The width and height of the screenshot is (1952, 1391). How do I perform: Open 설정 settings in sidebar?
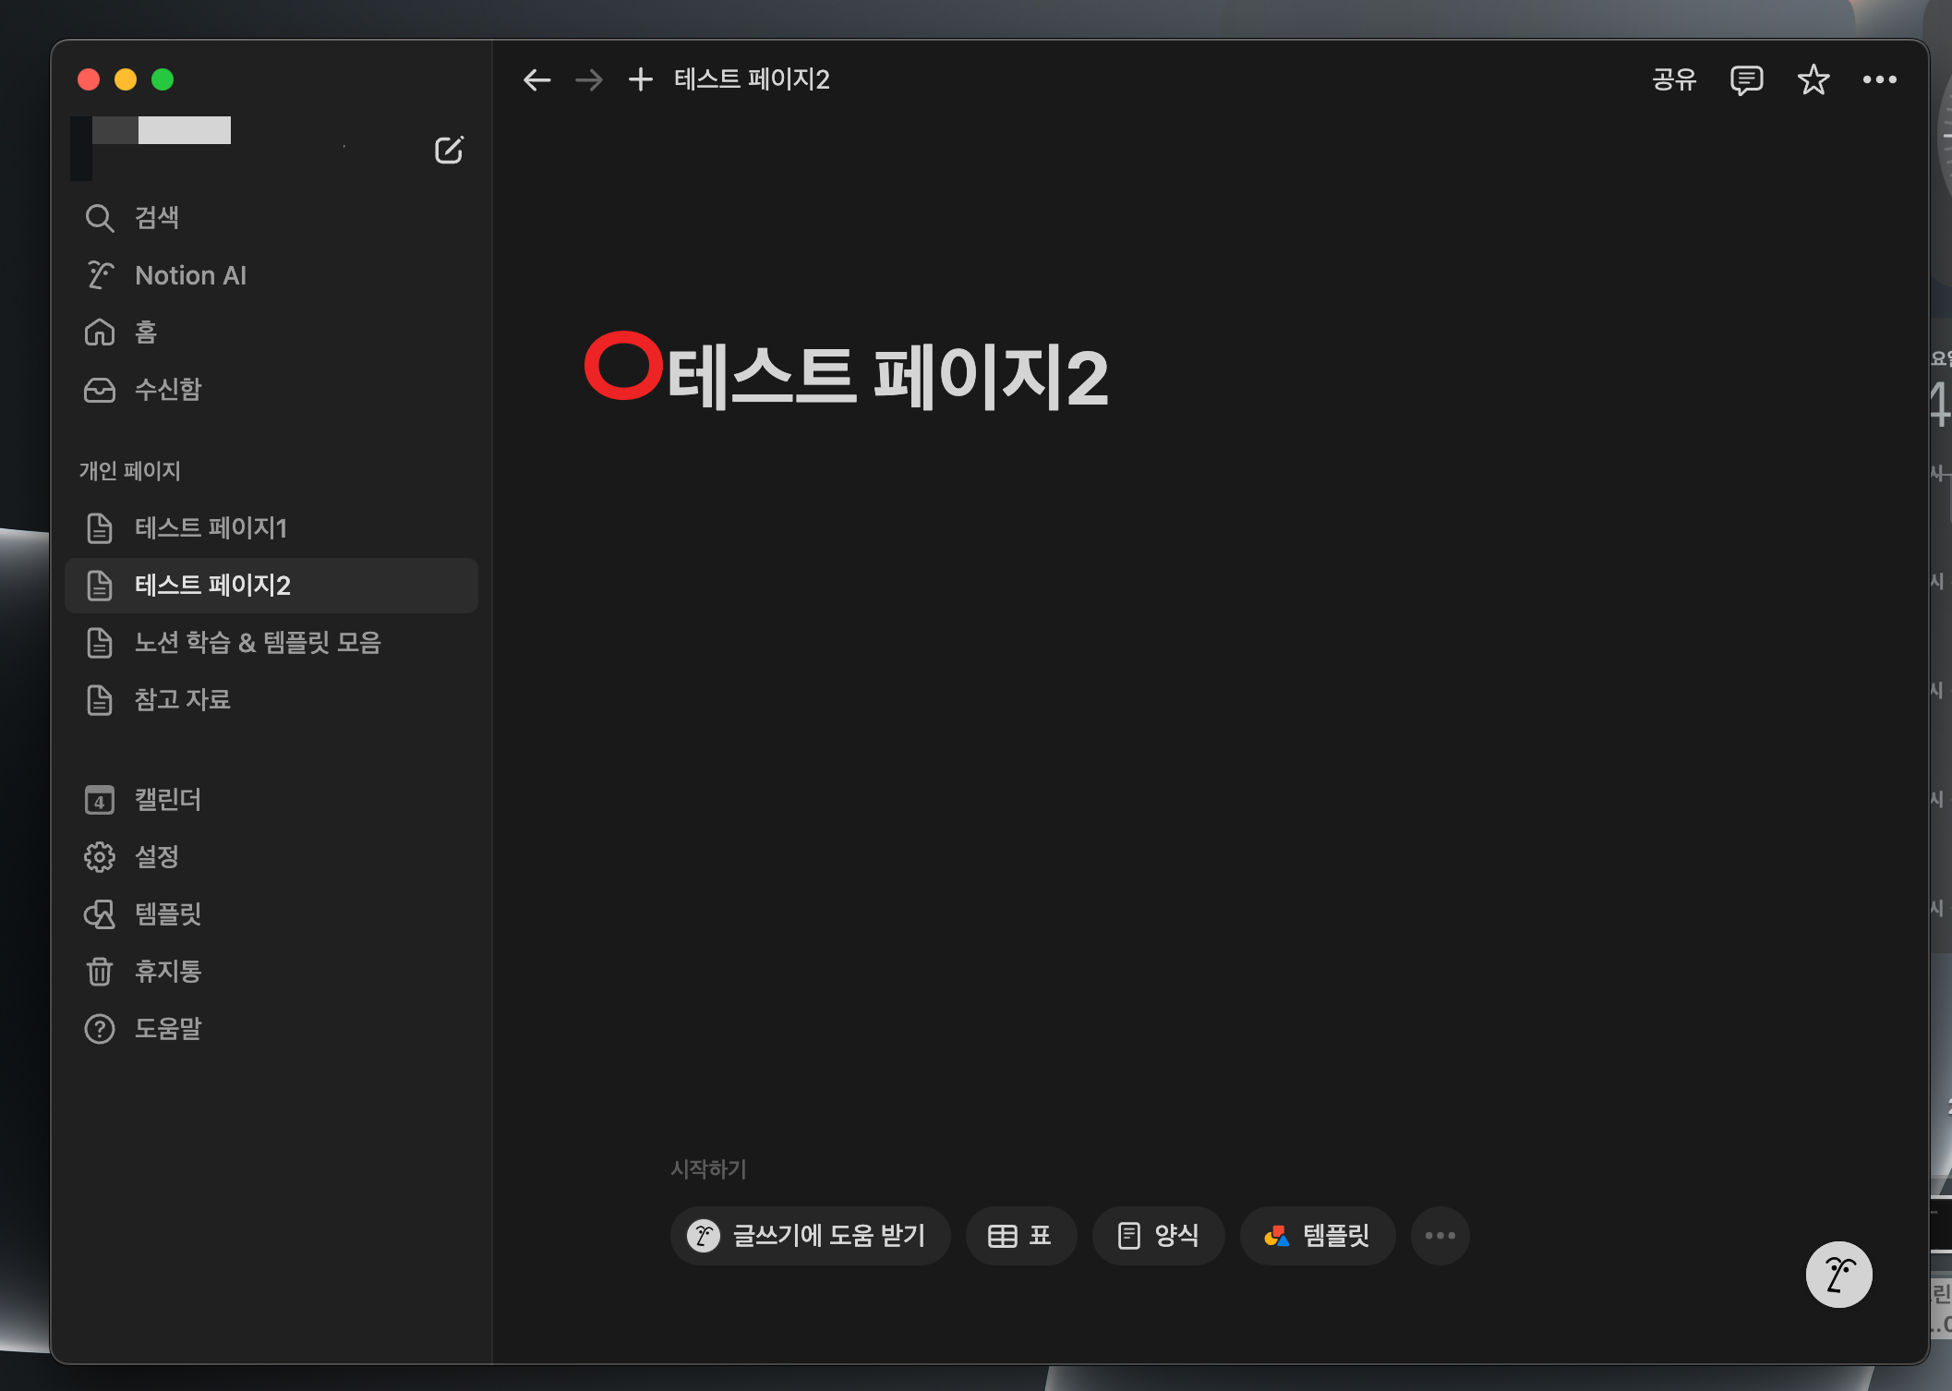pos(157,857)
